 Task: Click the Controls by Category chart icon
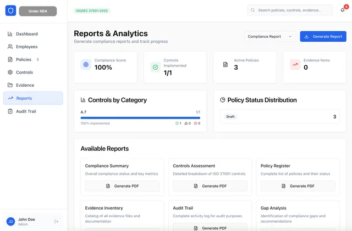click(83, 100)
